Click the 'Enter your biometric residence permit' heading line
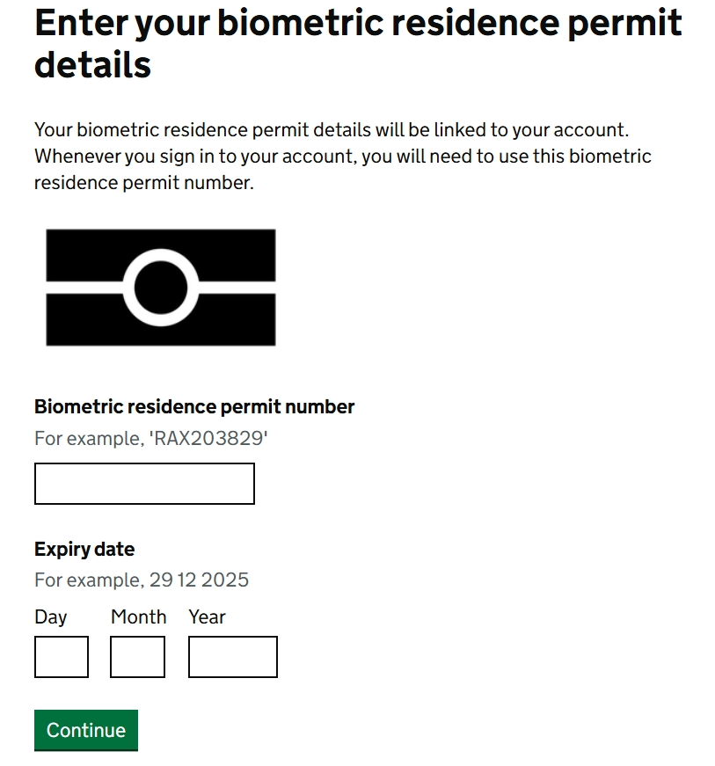 (358, 23)
